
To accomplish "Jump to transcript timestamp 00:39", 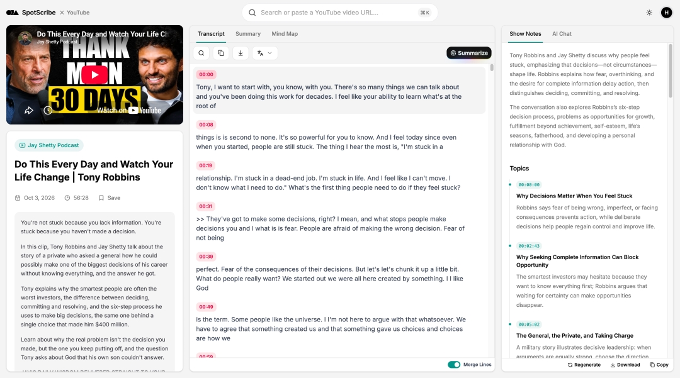I will point(206,257).
